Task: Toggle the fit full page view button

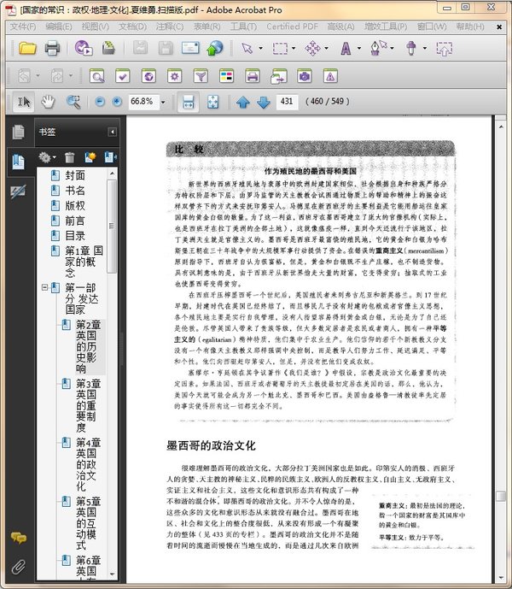Action: [213, 102]
